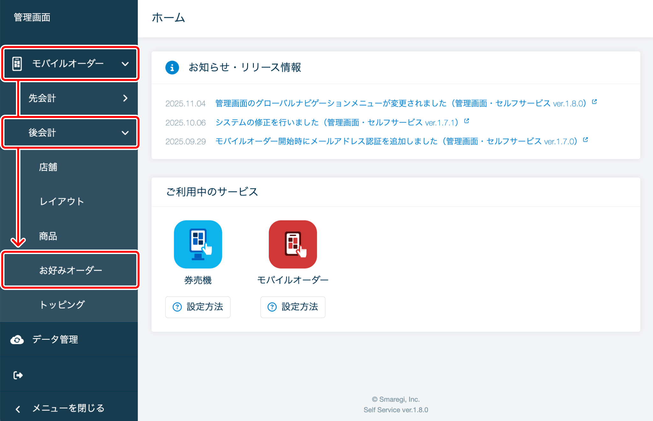
Task: Collapse the モバイルオーダー sidebar menu
Action: tap(125, 64)
